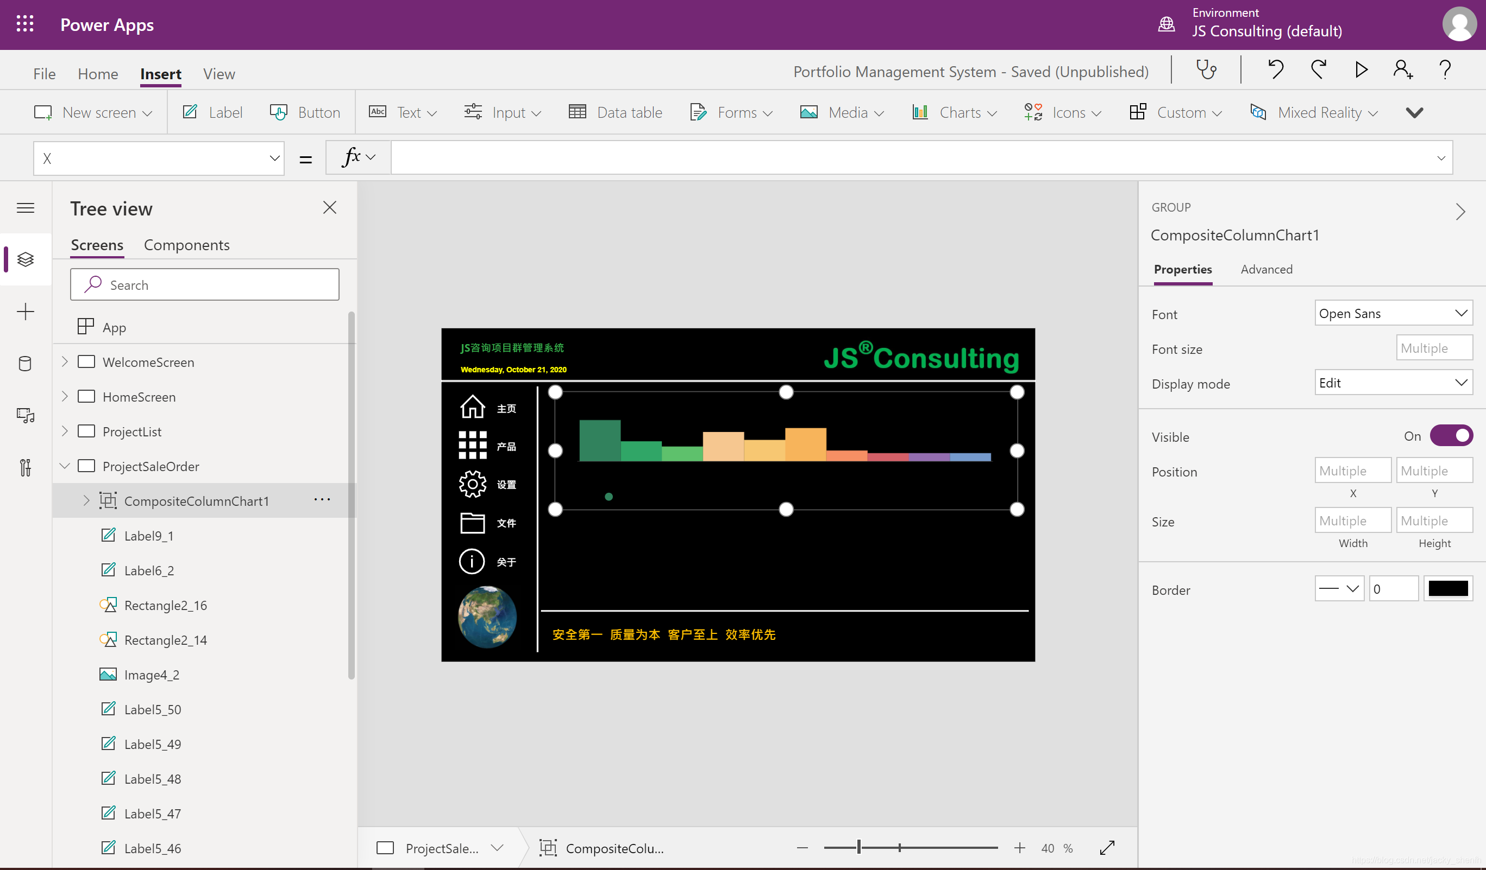
Task: Open Data sources cylinder icon in sidebar
Action: (26, 364)
